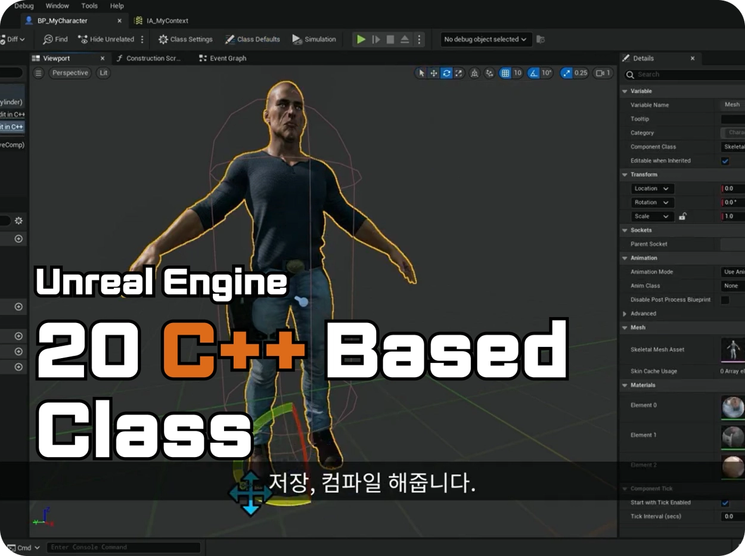Close the BP_MyCharacter tab
The width and height of the screenshot is (745, 556).
[x=119, y=21]
